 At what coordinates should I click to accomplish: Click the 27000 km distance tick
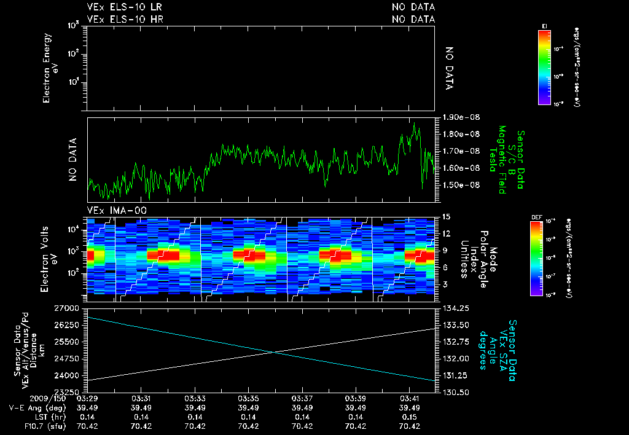point(66,308)
